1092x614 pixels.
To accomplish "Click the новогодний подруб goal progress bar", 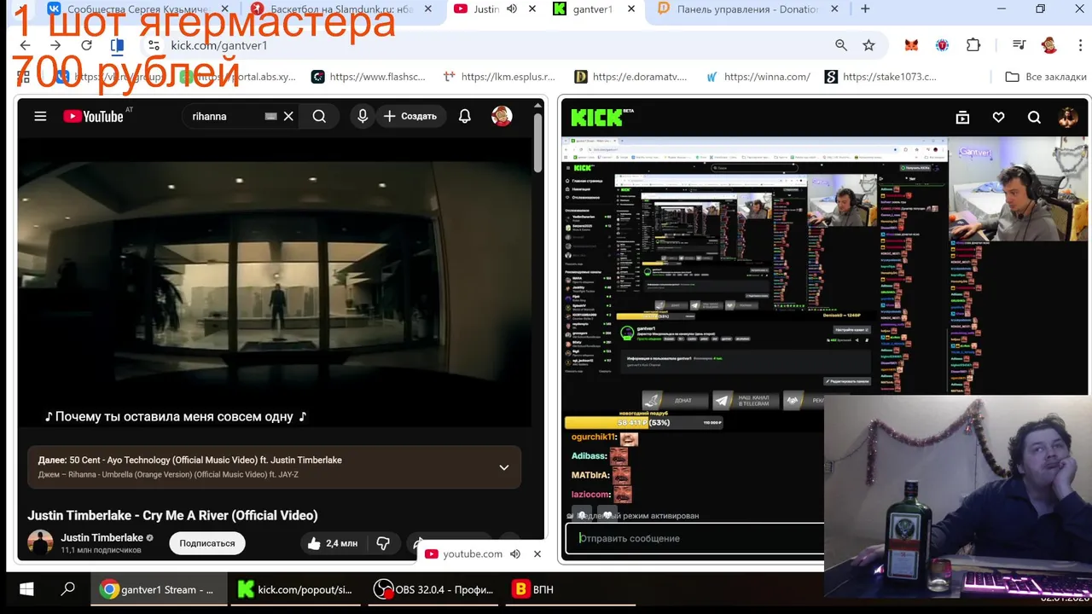I will 646,422.
